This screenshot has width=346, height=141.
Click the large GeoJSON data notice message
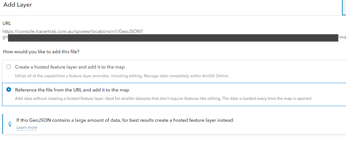(125, 120)
